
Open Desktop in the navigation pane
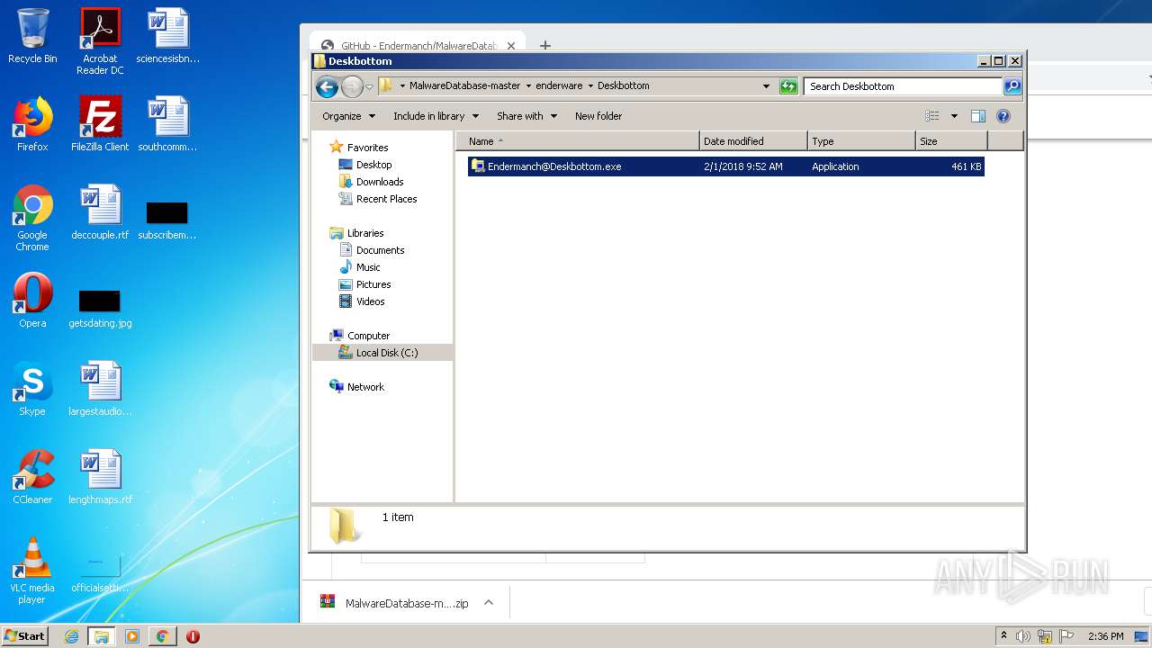tap(373, 165)
